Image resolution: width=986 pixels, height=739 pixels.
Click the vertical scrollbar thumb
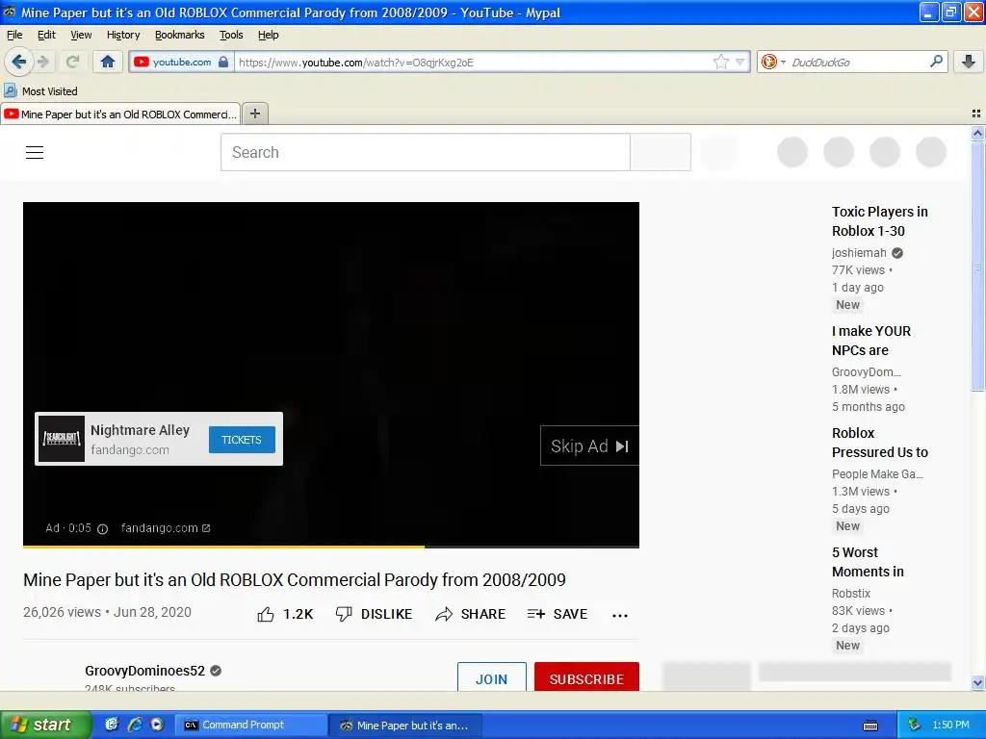(x=977, y=267)
